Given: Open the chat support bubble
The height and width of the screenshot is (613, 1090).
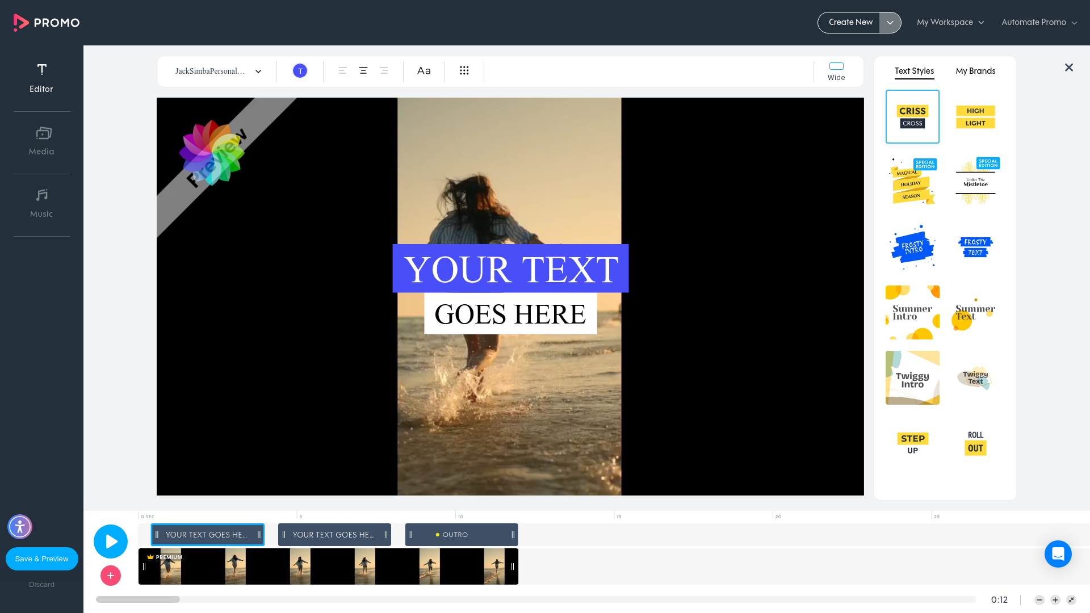Looking at the screenshot, I should pyautogui.click(x=1058, y=554).
